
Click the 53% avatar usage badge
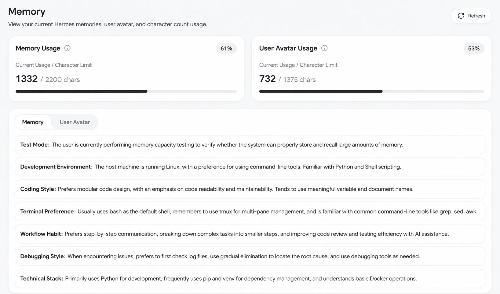[474, 48]
